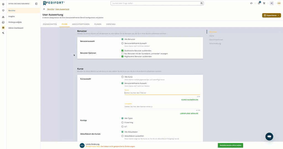Click the Berichte breadcrumb link
Screen dimensions: 283x149
pos(51,9)
